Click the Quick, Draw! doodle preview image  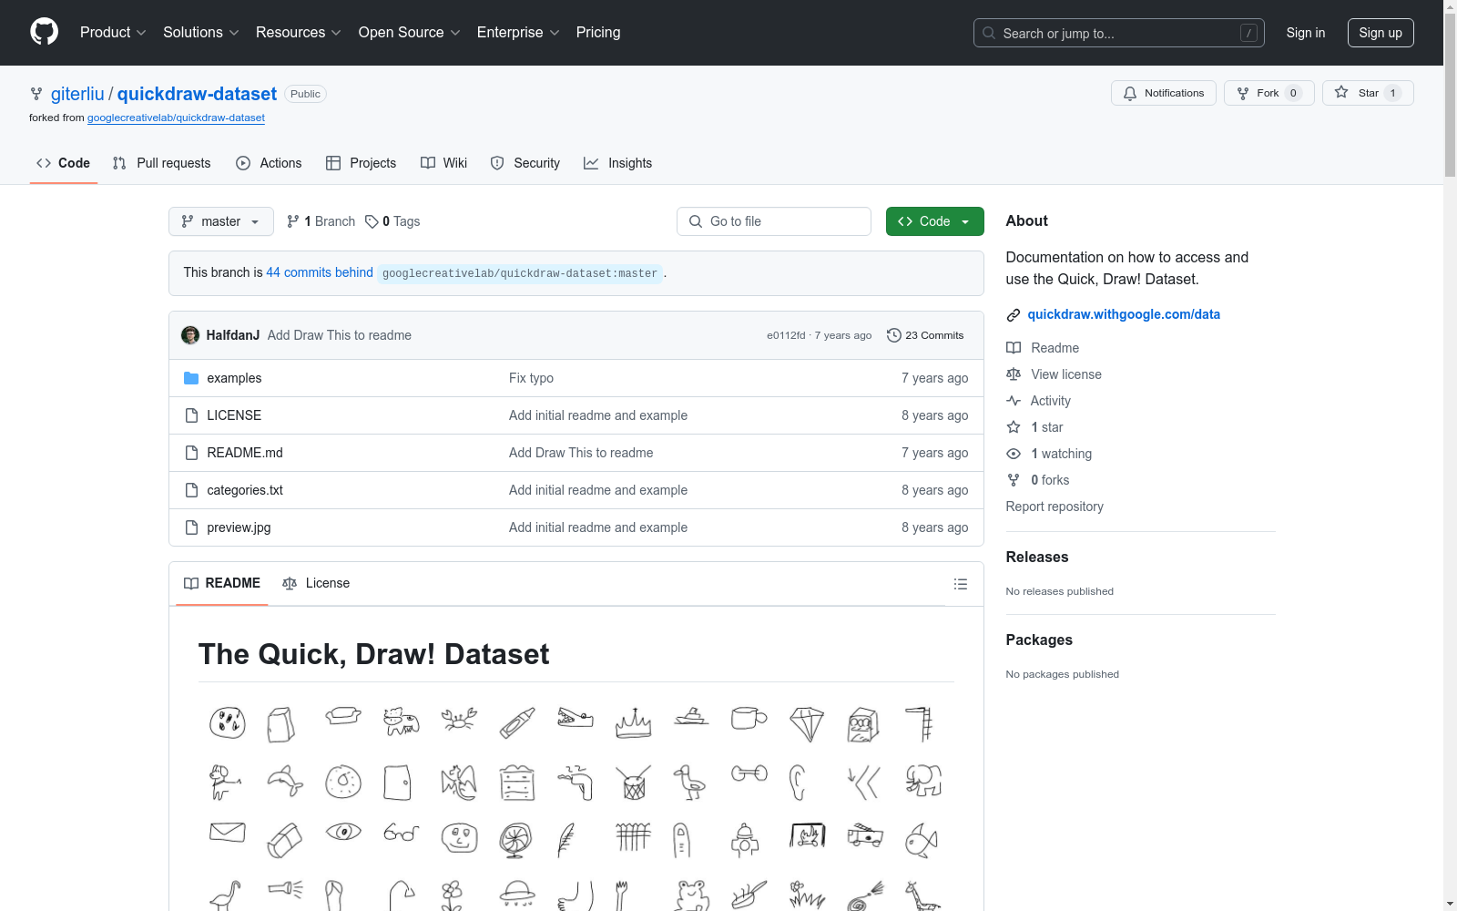tap(576, 805)
